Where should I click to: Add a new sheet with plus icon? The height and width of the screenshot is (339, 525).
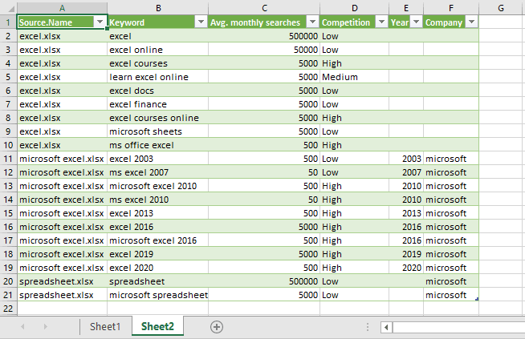(217, 327)
